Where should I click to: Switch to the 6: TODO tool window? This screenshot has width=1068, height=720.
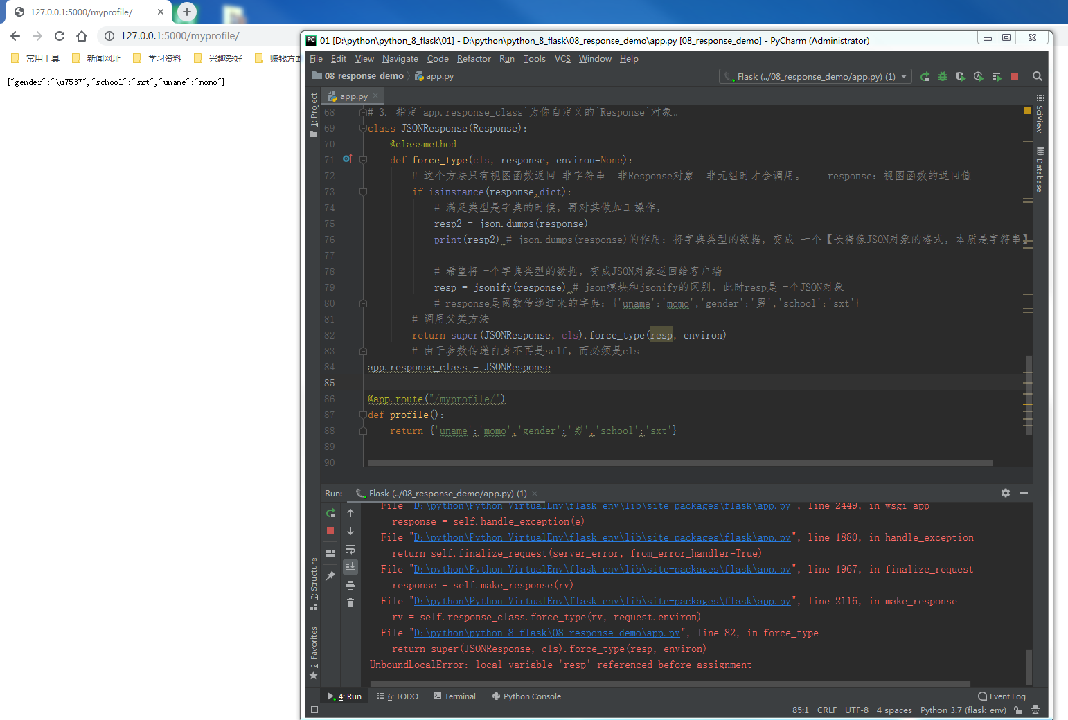tap(398, 696)
